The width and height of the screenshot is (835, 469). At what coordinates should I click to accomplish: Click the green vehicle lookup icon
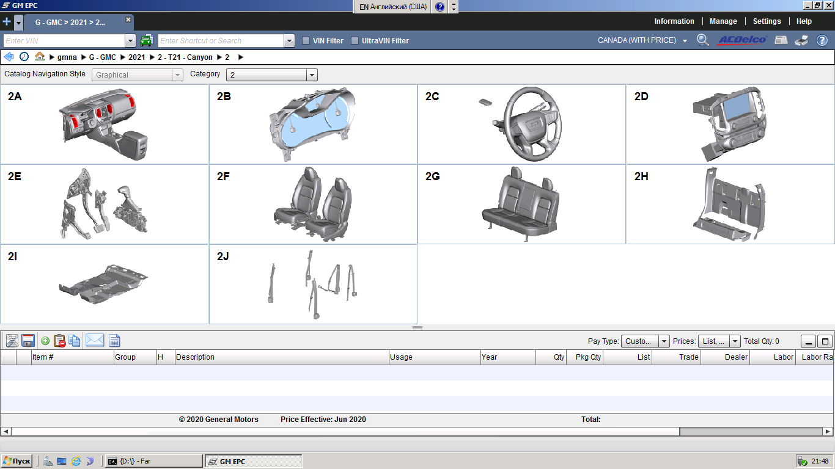(146, 41)
